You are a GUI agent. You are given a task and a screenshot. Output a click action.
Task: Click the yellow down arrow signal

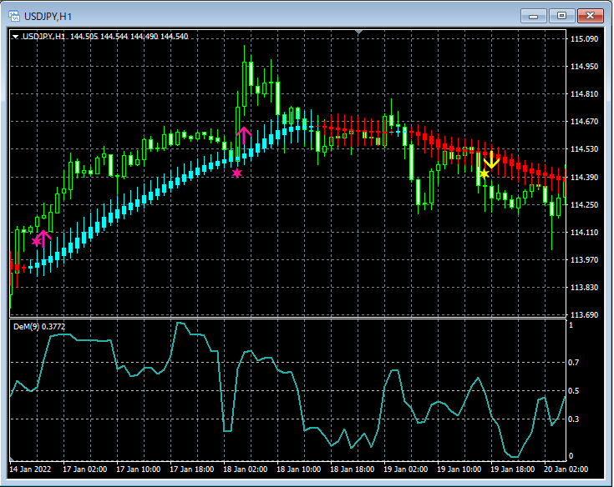point(492,162)
